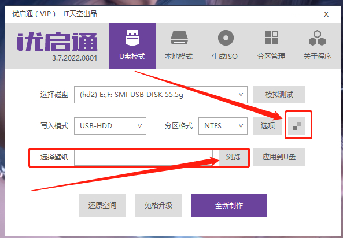Minimize the 优启通 window
The height and width of the screenshot is (238, 343).
coord(297,14)
